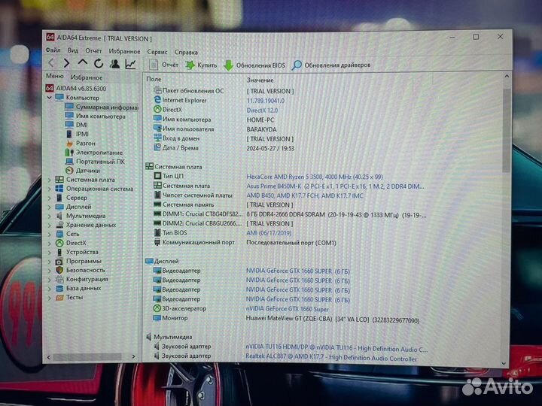Click the Устройства icon in the tree
The width and height of the screenshot is (542, 406).
[59, 252]
